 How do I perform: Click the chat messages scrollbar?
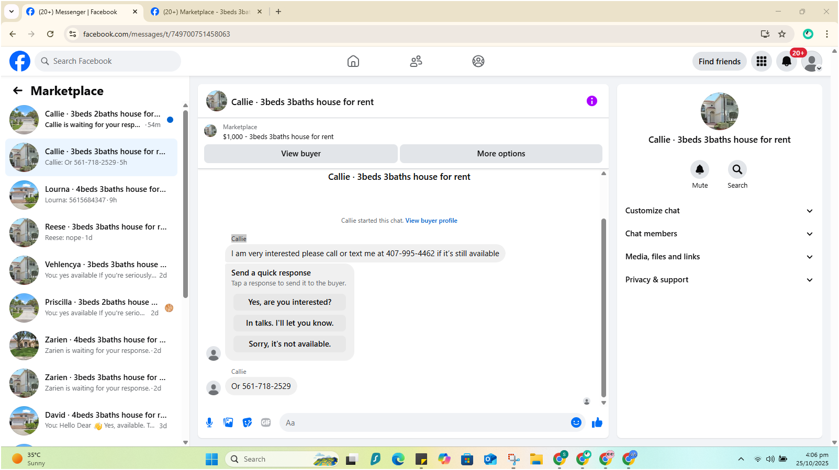(x=603, y=308)
